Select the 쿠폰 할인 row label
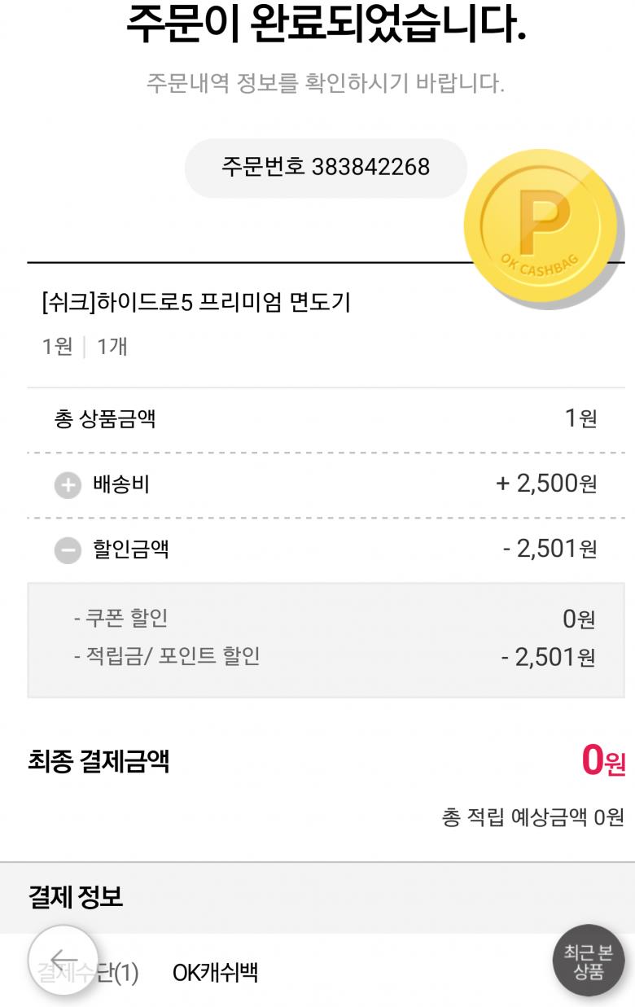The width and height of the screenshot is (635, 1007). click(x=120, y=619)
